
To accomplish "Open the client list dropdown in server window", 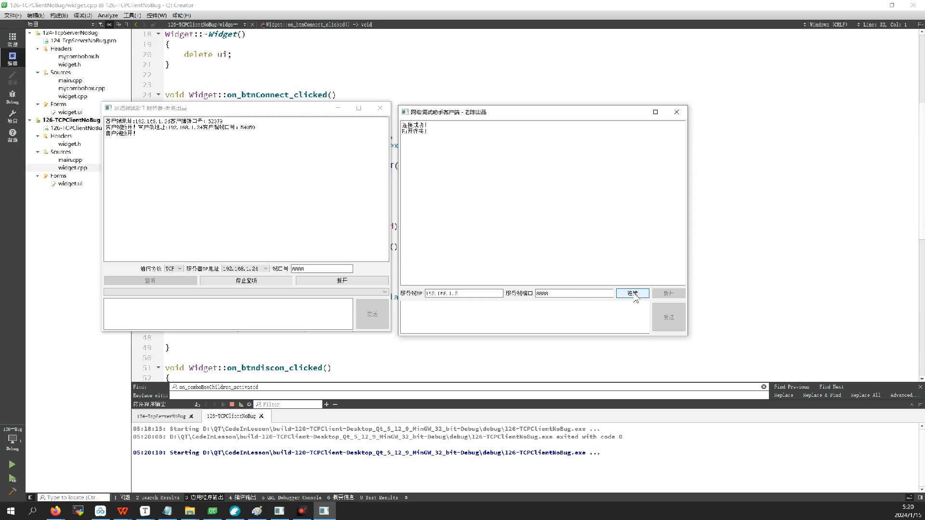I will [x=246, y=292].
